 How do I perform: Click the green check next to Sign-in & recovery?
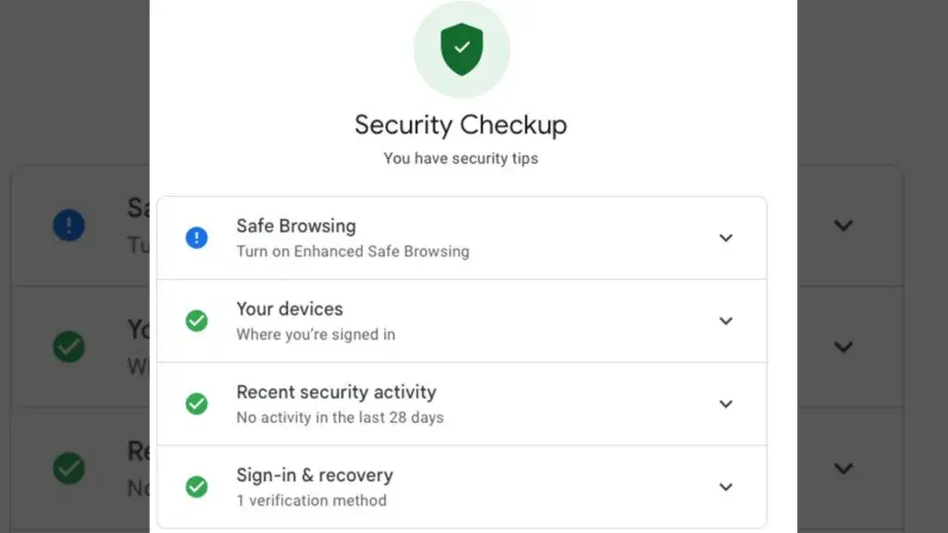tap(196, 487)
